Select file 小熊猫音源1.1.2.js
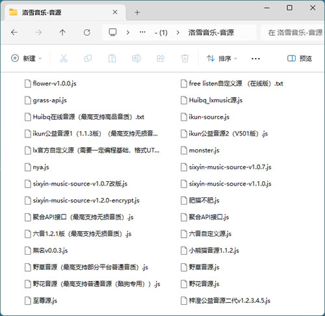Screen dimensions: 325x316 point(210,251)
